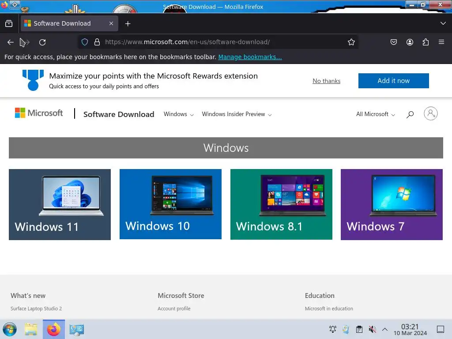Screen dimensions: 452x339
Task: Open the Save to Pocket icon
Action: click(393, 42)
